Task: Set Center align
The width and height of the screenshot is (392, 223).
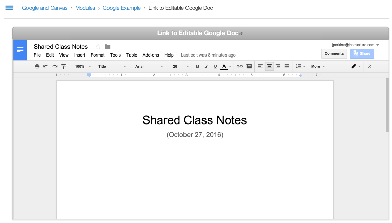Action: click(269, 66)
